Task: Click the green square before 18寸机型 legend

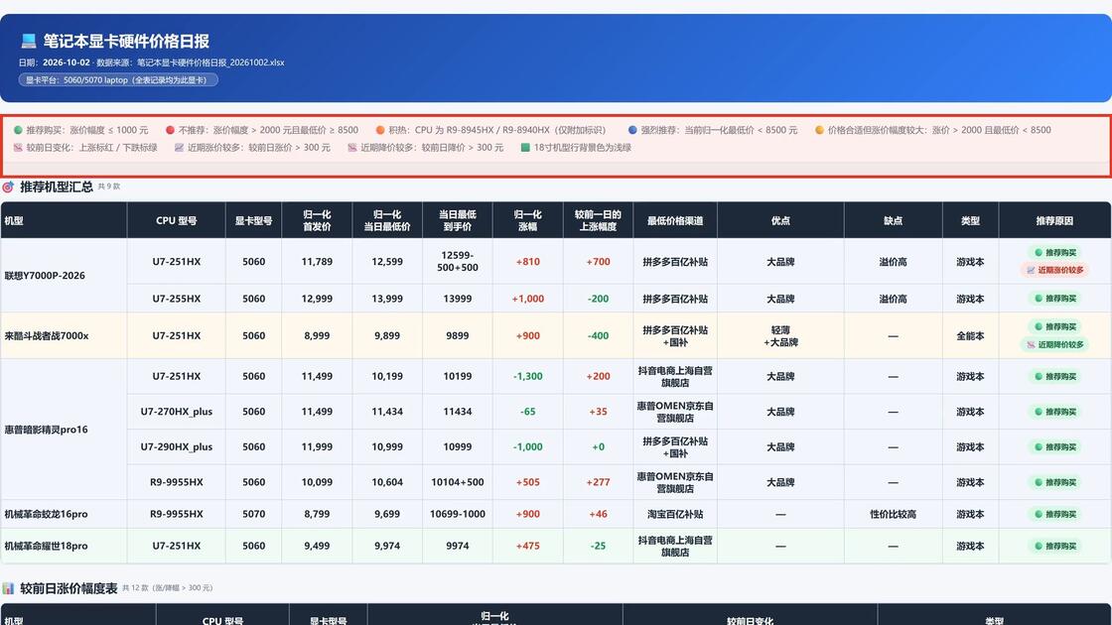Action: (x=525, y=148)
